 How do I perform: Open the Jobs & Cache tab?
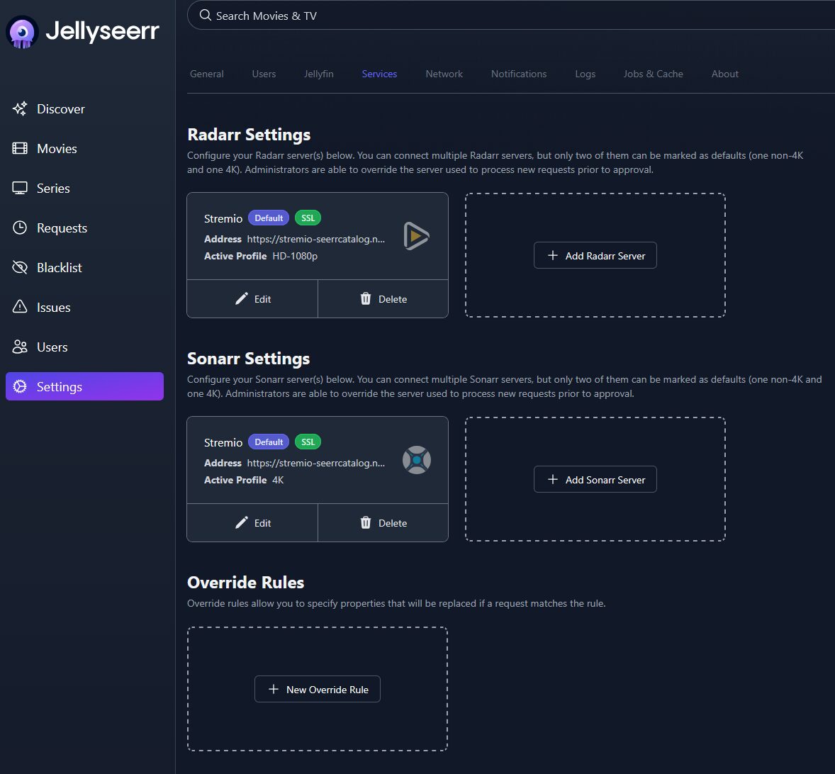(x=653, y=74)
